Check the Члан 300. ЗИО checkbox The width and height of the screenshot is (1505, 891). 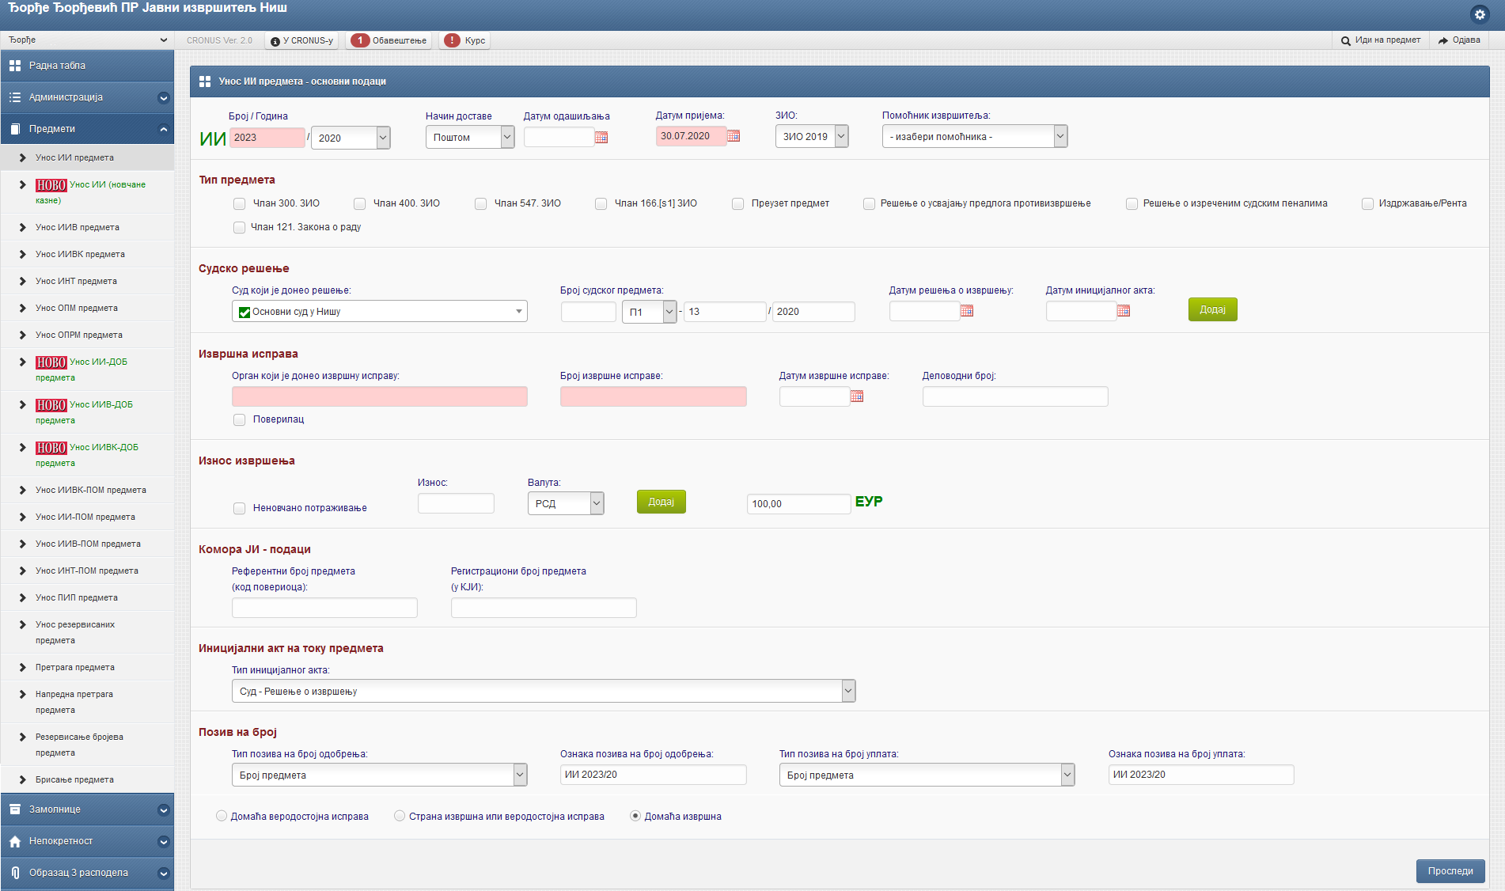pyautogui.click(x=240, y=204)
